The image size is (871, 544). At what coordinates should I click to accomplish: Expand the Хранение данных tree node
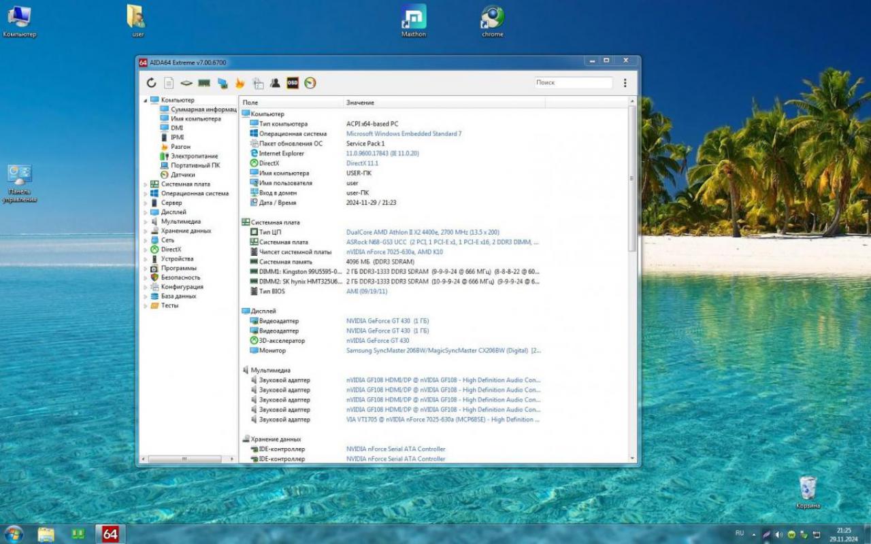coord(145,231)
